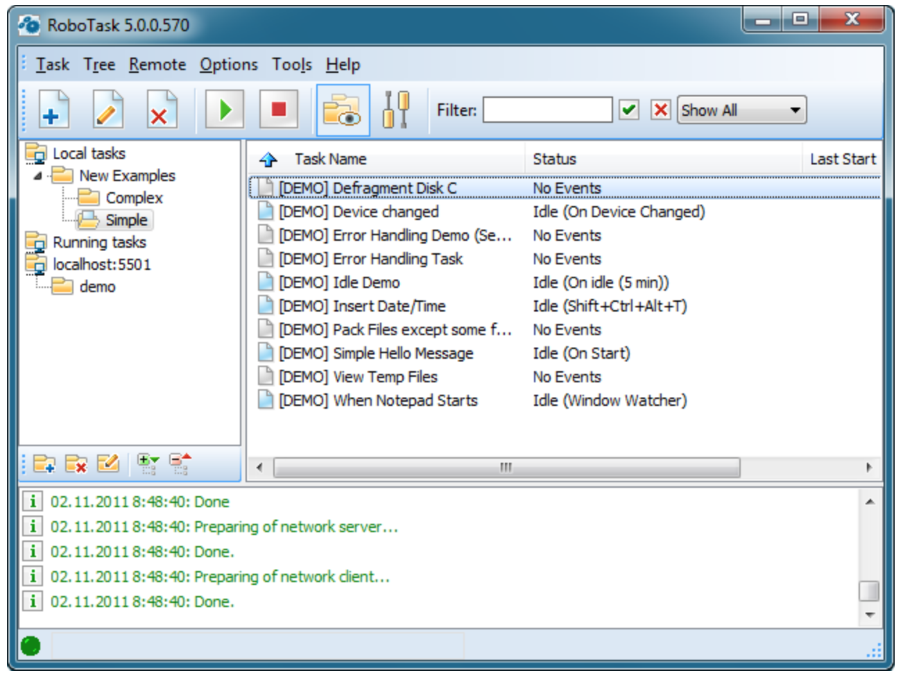Viewport: 903px width, 673px height.
Task: Run selected task with green play button
Action: click(225, 109)
